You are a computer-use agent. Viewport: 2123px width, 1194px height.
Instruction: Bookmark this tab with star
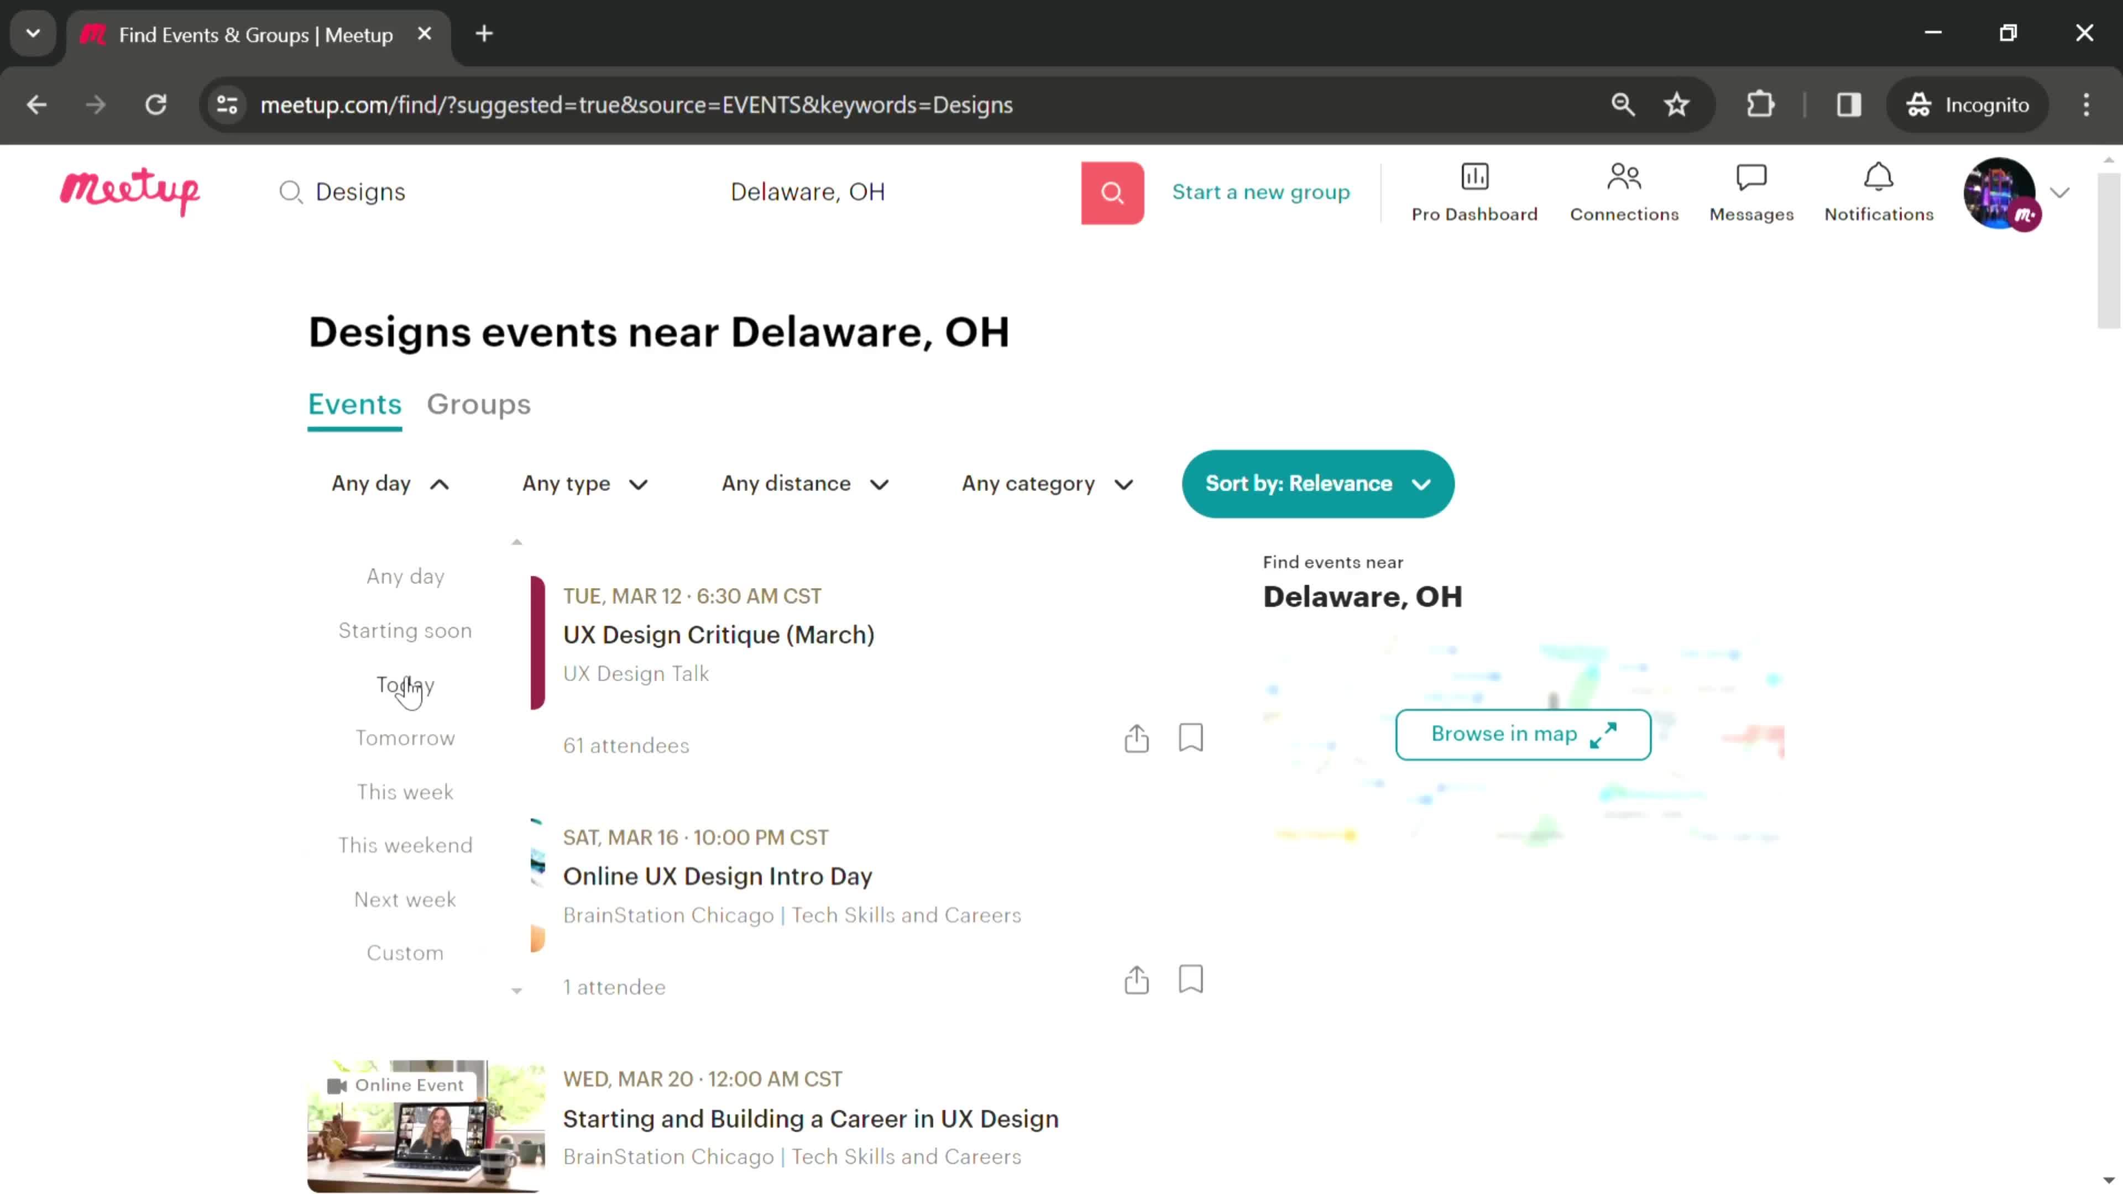(1676, 104)
